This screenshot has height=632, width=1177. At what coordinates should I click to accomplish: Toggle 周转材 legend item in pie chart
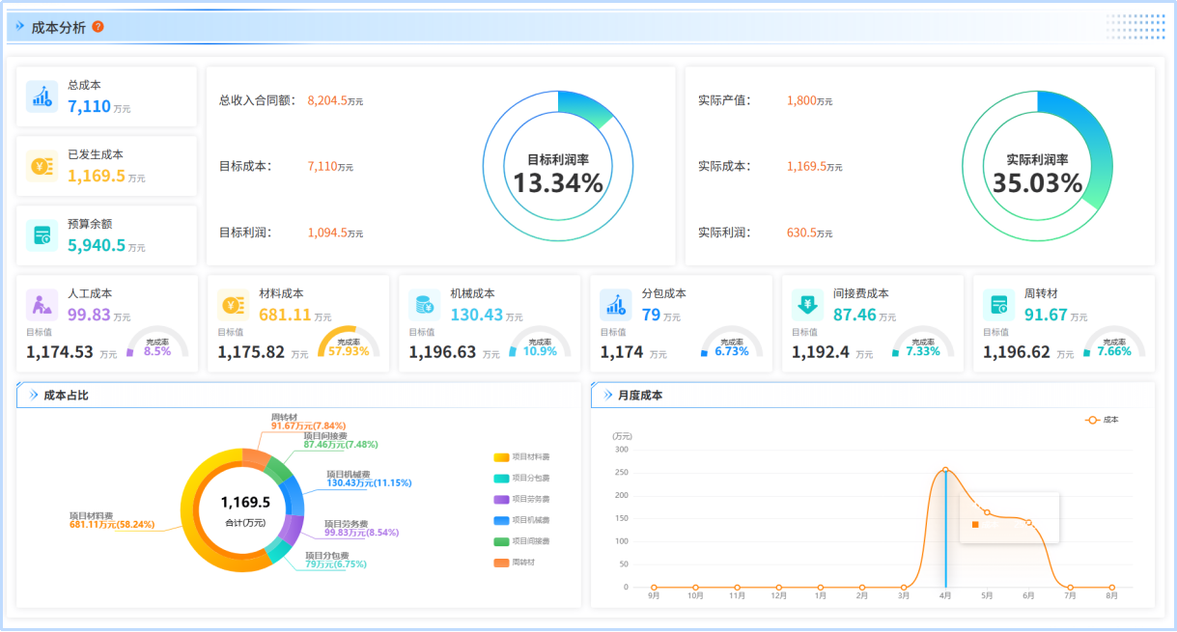coord(516,563)
